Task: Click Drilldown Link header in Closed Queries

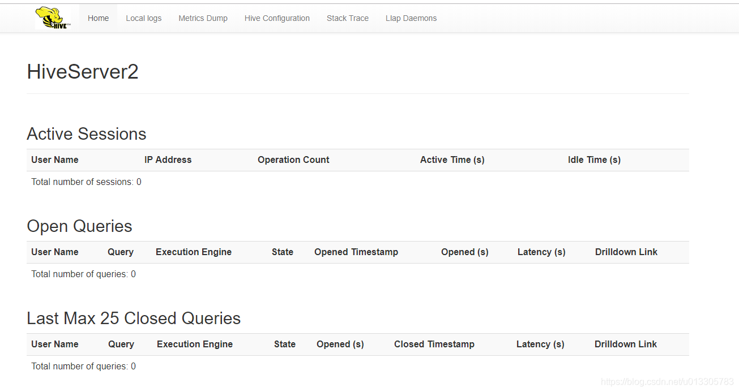Action: click(626, 344)
